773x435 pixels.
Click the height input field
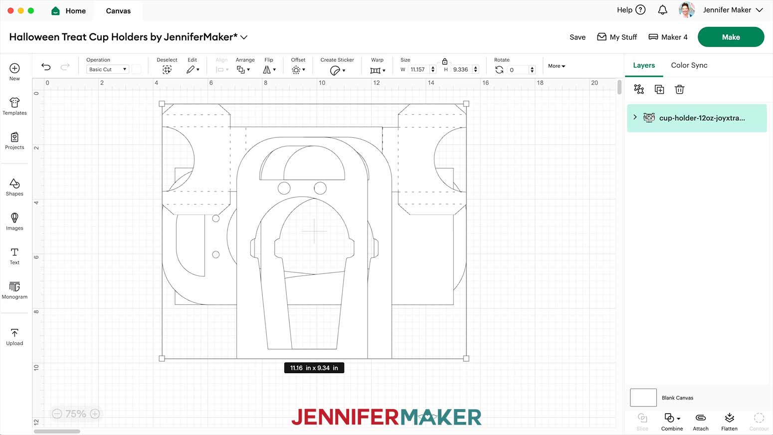coord(461,69)
